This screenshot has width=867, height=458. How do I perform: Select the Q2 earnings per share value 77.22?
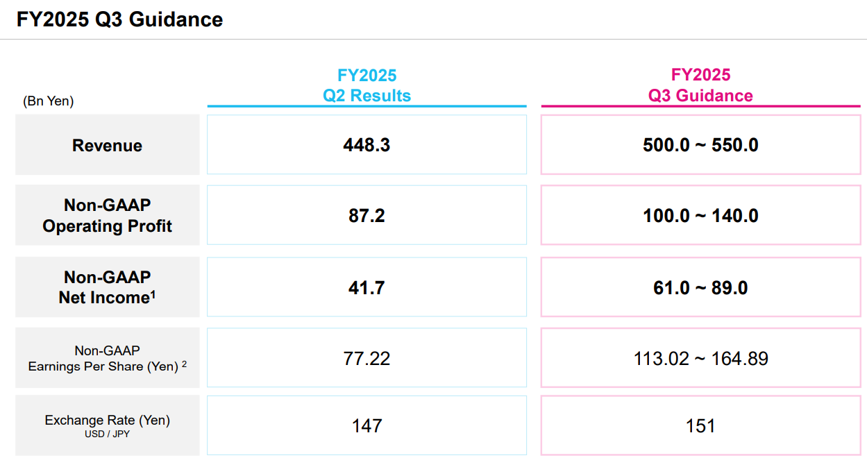point(367,359)
